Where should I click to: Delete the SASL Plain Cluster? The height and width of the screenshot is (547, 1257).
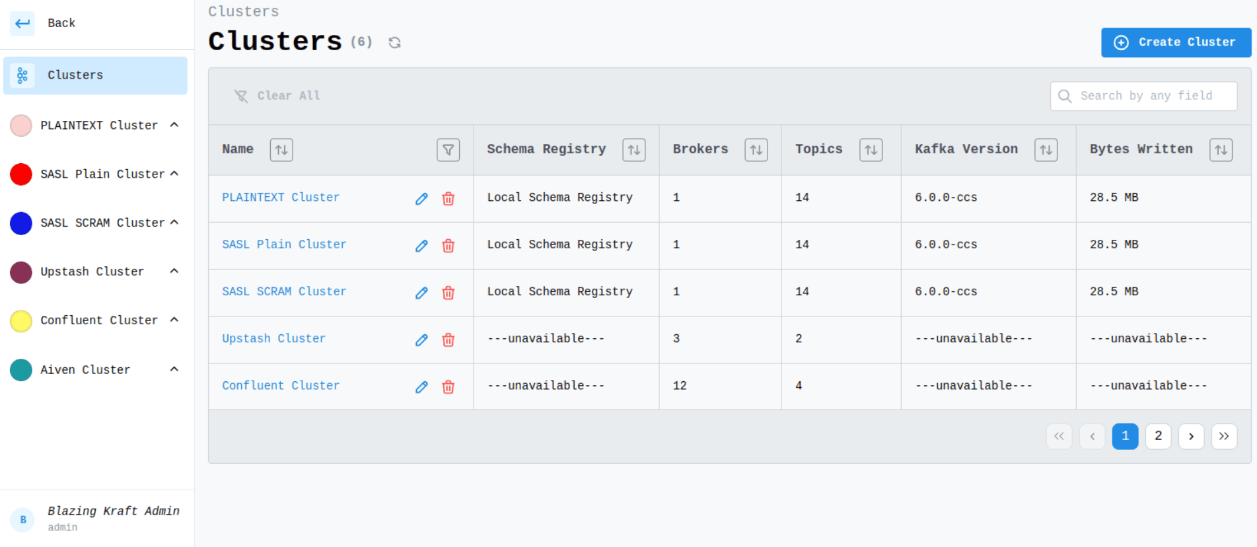(448, 246)
